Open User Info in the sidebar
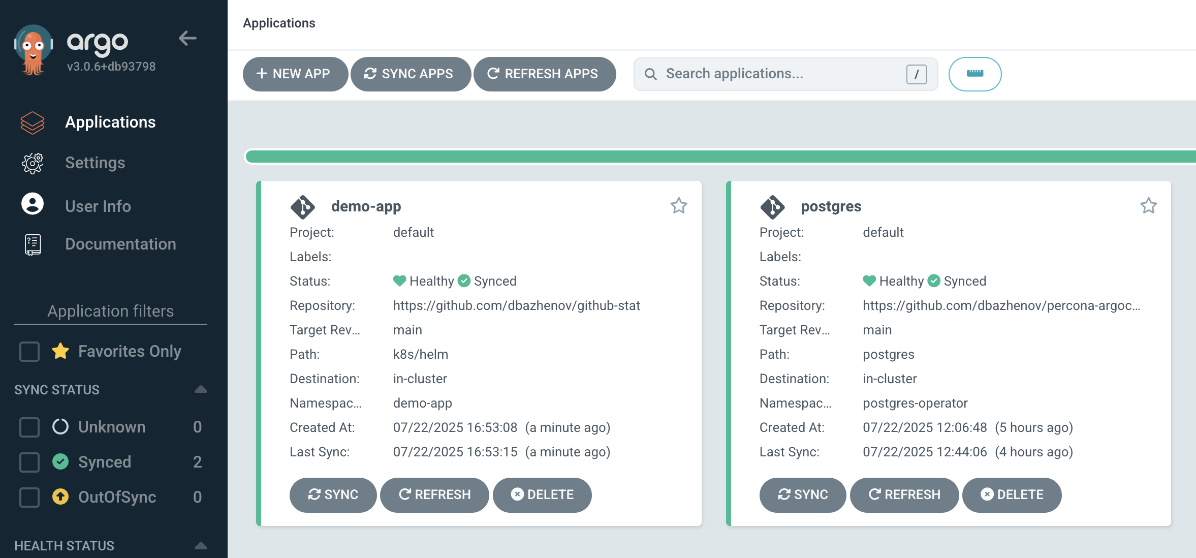Screen dimensions: 1196x558 pos(98,206)
